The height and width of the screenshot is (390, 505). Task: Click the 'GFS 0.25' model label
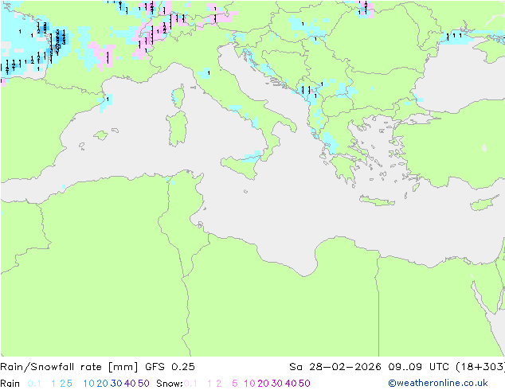170,367
